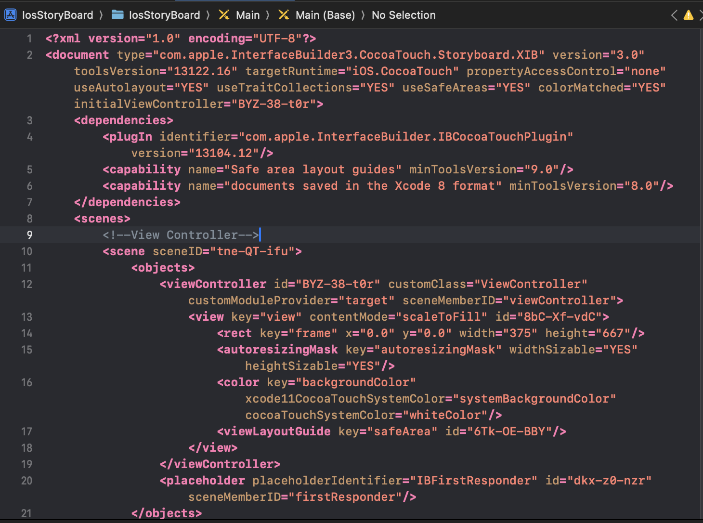The image size is (703, 523).
Task: Click targetRuntime value "iOS.CocoaTouch"
Action: coord(402,71)
